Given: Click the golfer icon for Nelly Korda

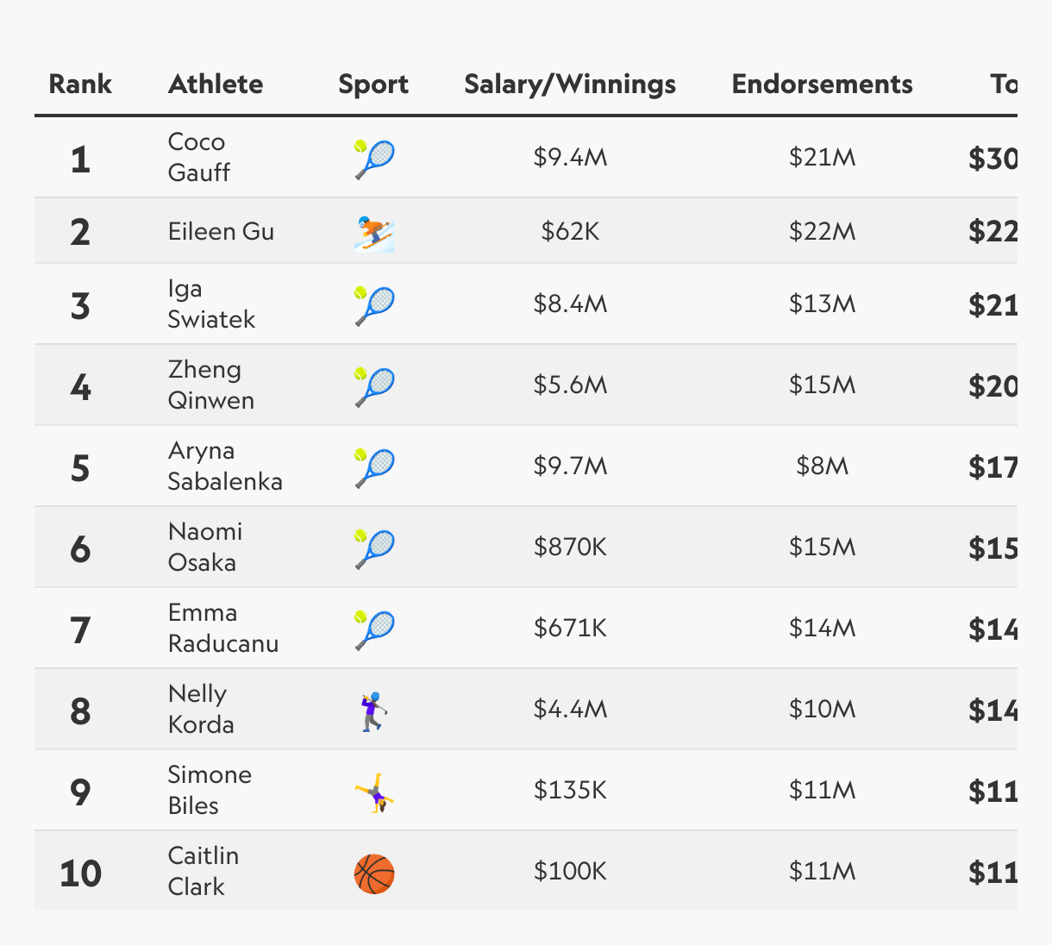Looking at the screenshot, I should pos(374,710).
